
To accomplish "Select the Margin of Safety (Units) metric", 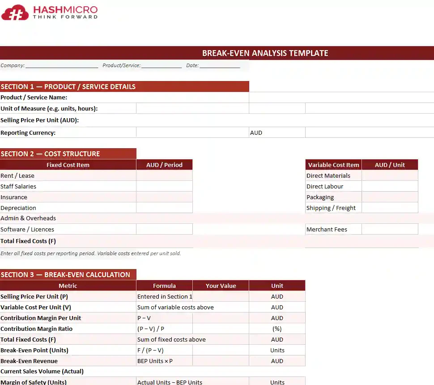I will [34, 382].
